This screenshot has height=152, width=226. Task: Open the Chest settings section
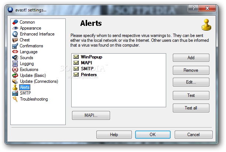click(x=25, y=40)
